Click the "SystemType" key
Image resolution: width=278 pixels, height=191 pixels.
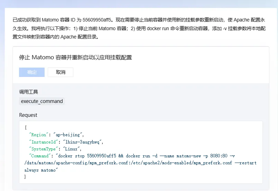(x=44, y=149)
